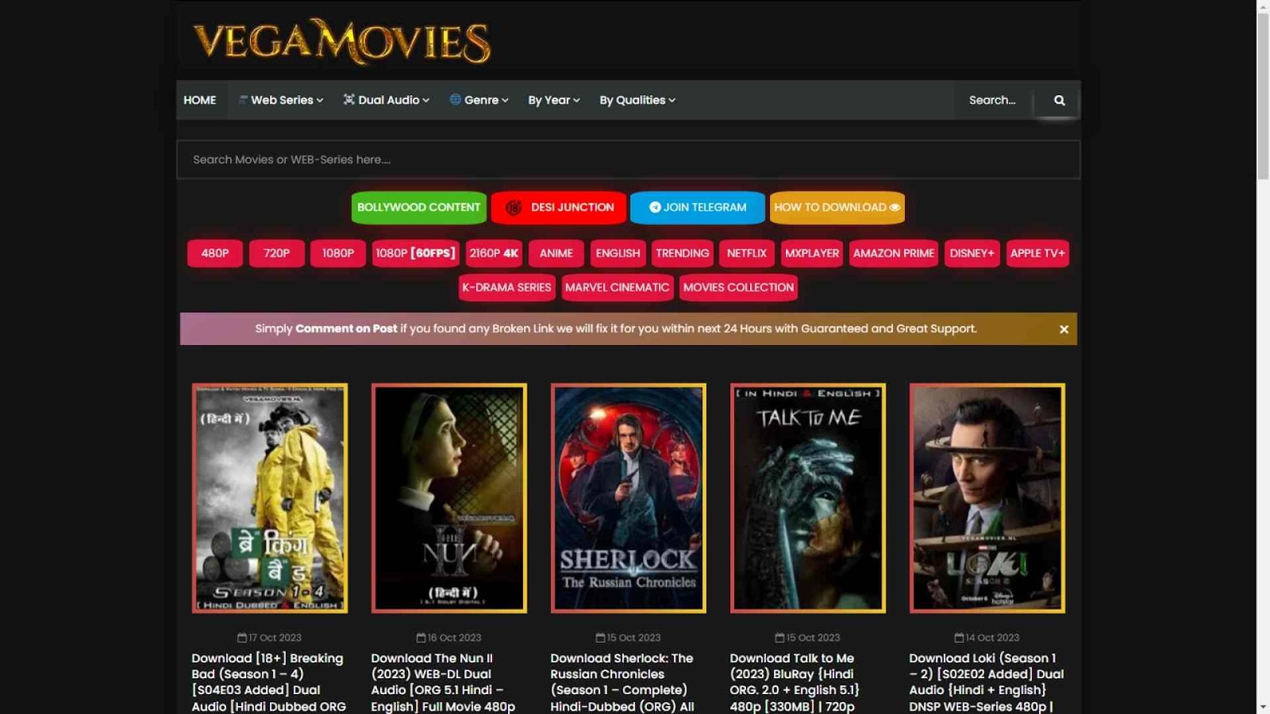Open the Breaking Bad poster thumbnail
1270x714 pixels.
click(x=270, y=498)
